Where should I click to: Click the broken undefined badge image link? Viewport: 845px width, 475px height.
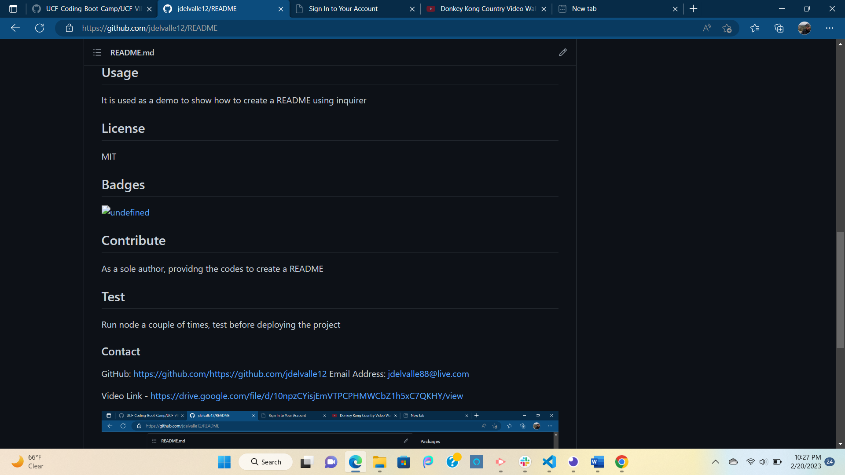point(125,212)
